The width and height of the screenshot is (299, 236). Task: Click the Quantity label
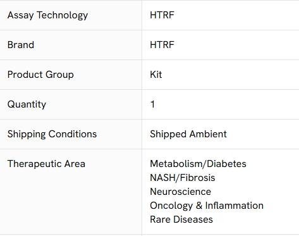[x=27, y=104]
